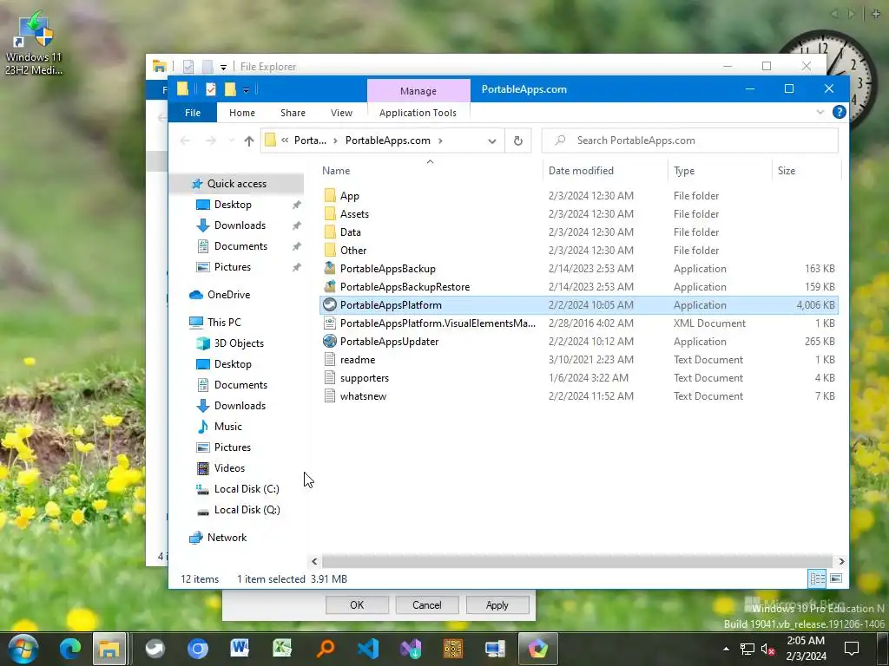Open Local Disk (C:) in sidebar
Screen dimensions: 889x666
pyautogui.click(x=247, y=489)
